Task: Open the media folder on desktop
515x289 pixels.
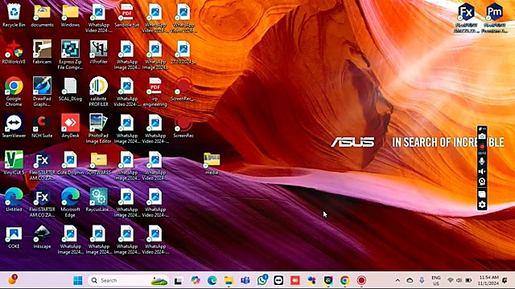Action: click(212, 163)
